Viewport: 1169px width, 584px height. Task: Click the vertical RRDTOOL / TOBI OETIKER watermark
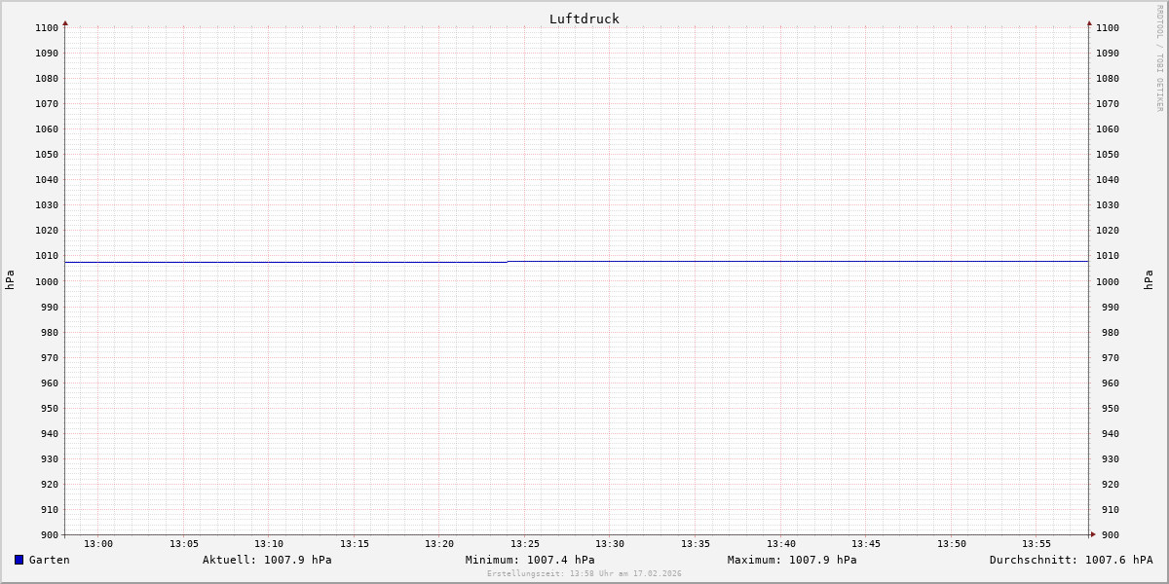1159,58
